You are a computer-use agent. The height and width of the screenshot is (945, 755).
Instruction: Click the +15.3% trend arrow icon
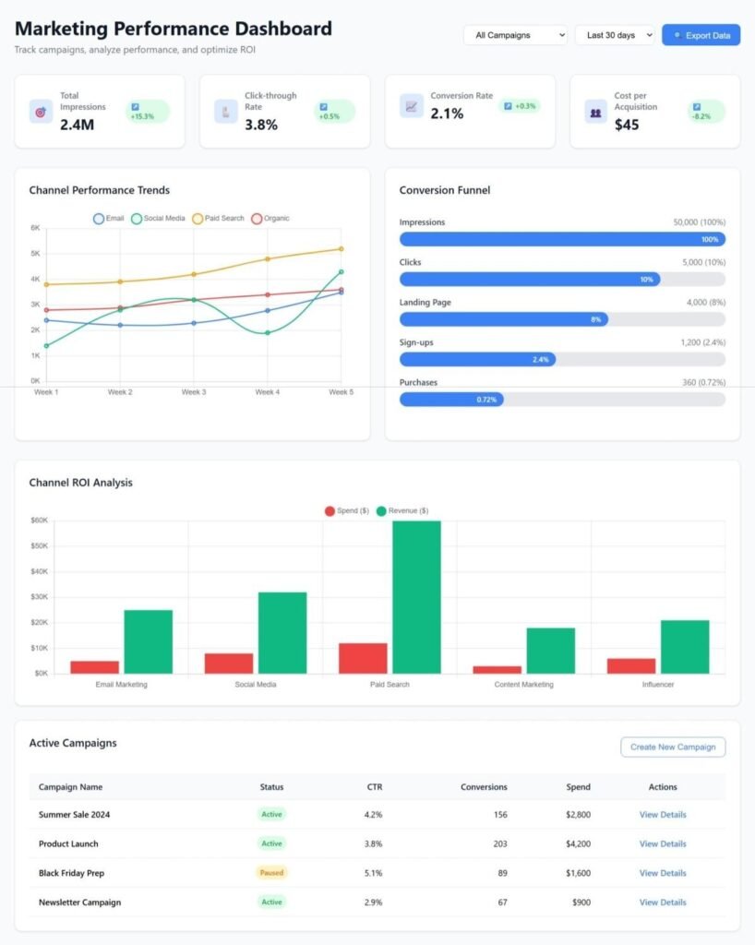tap(136, 107)
